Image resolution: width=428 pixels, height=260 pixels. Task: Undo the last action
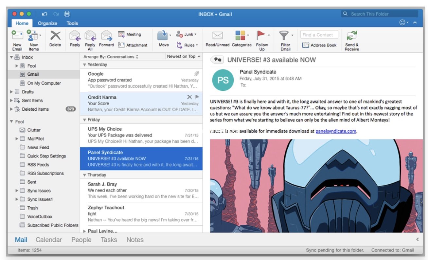point(45,14)
